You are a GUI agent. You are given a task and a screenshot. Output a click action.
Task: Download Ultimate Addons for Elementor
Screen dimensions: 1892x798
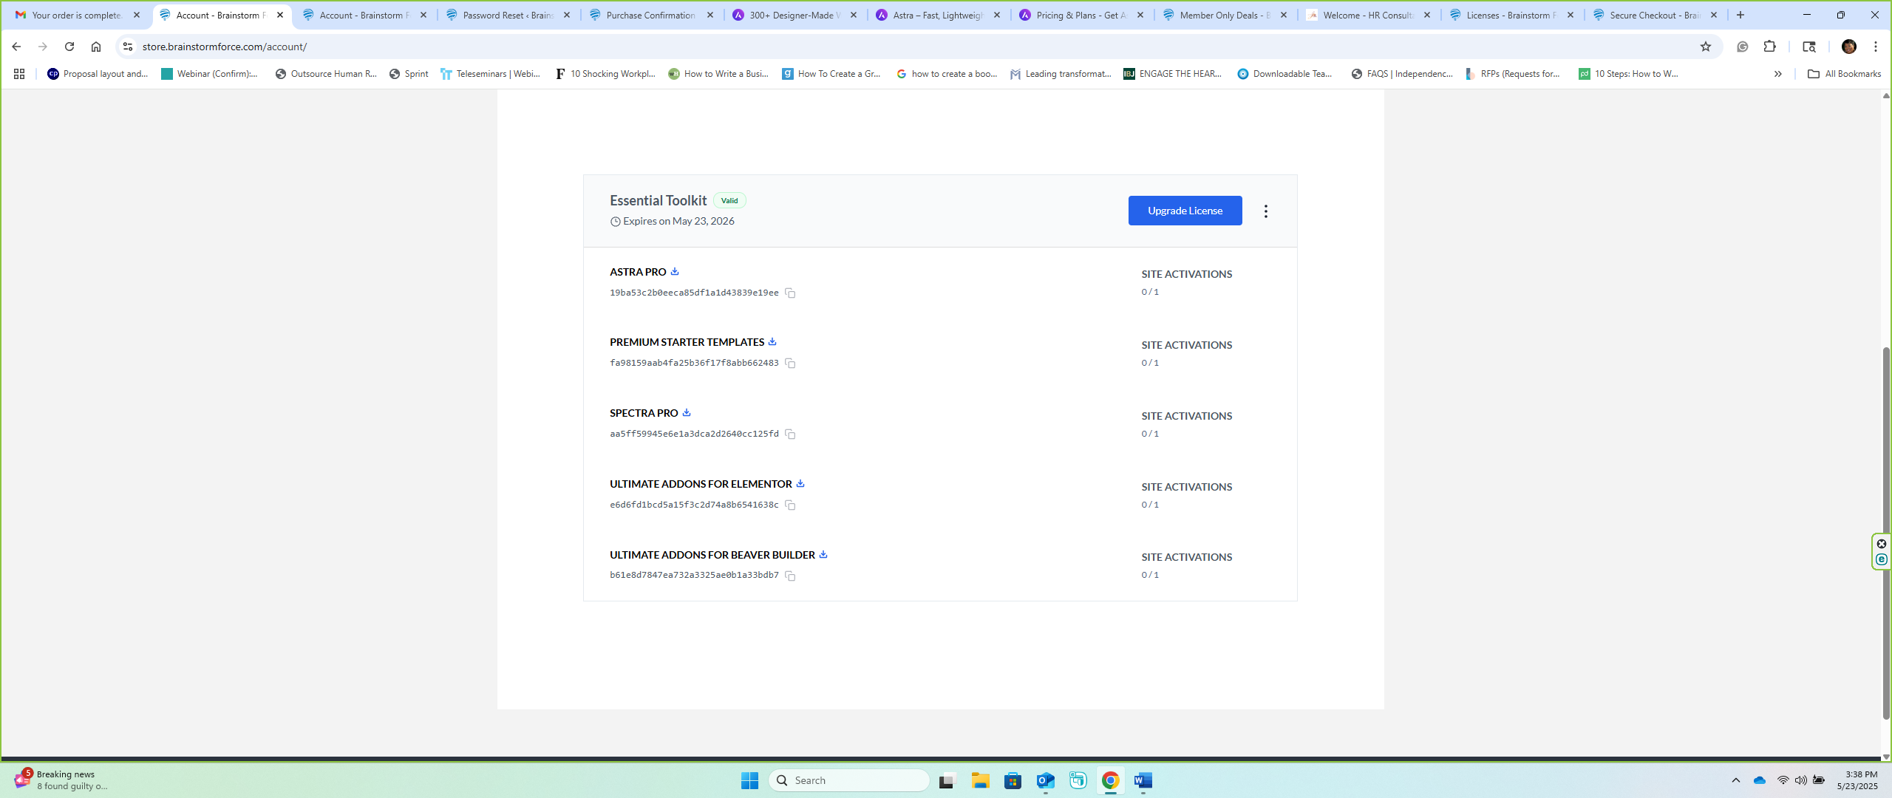tap(800, 483)
